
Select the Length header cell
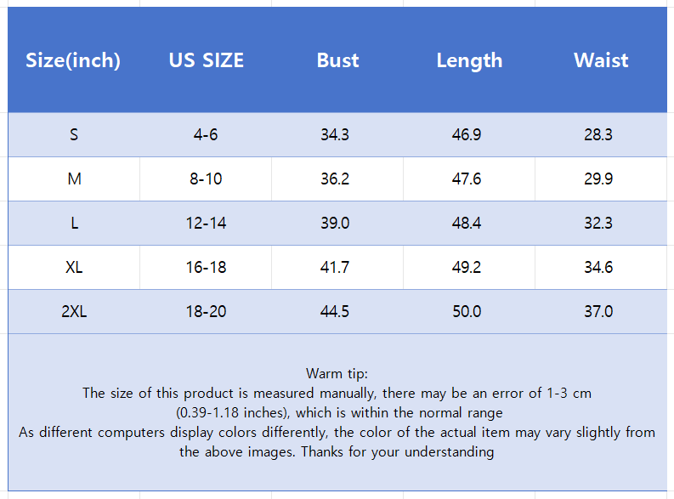pyautogui.click(x=469, y=60)
